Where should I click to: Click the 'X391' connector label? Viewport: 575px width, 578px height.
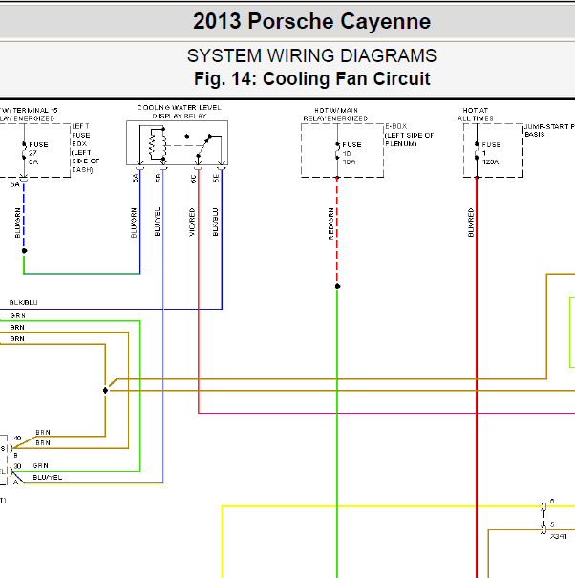click(x=559, y=536)
